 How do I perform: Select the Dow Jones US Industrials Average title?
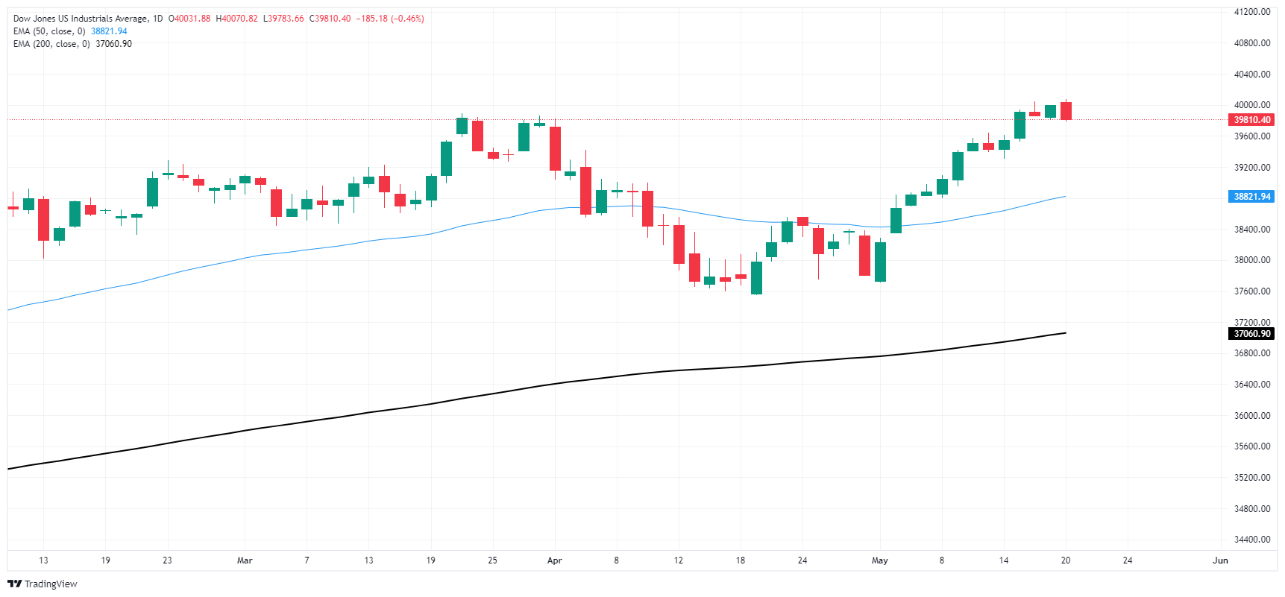click(x=80, y=19)
